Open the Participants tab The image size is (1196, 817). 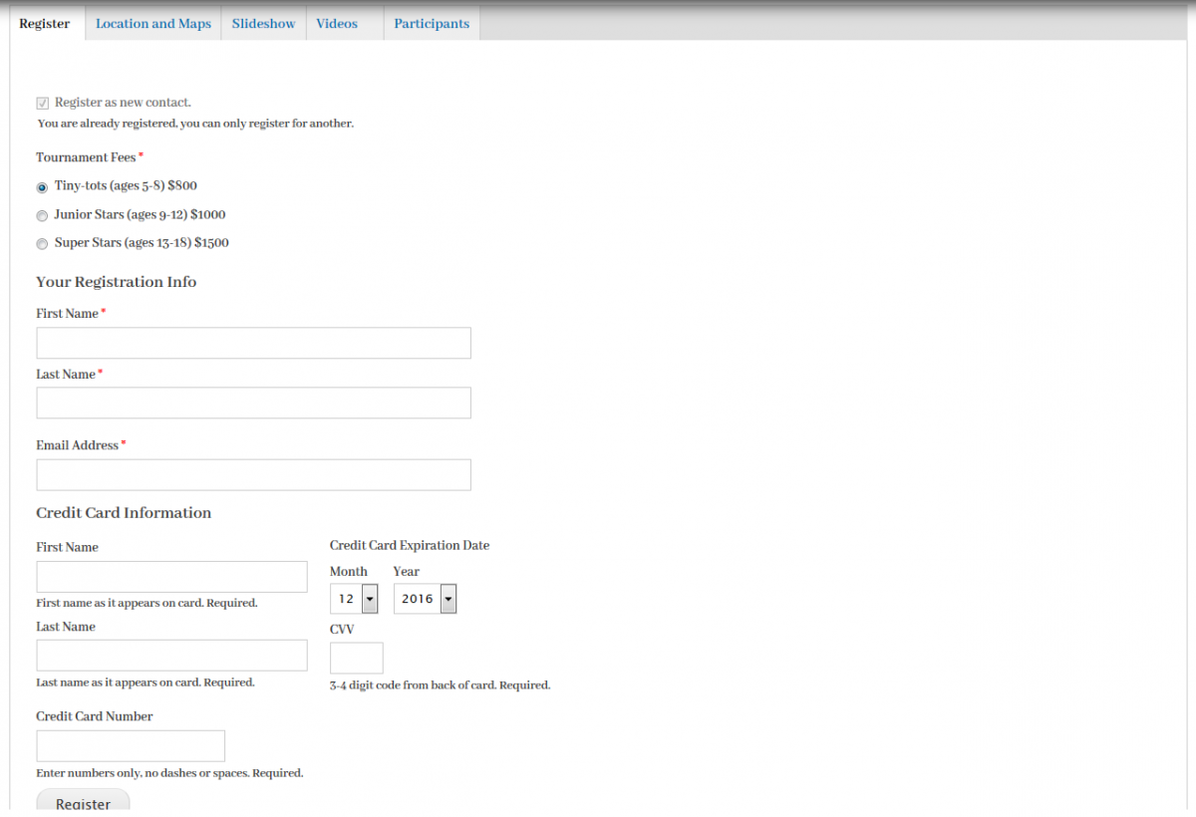(431, 23)
